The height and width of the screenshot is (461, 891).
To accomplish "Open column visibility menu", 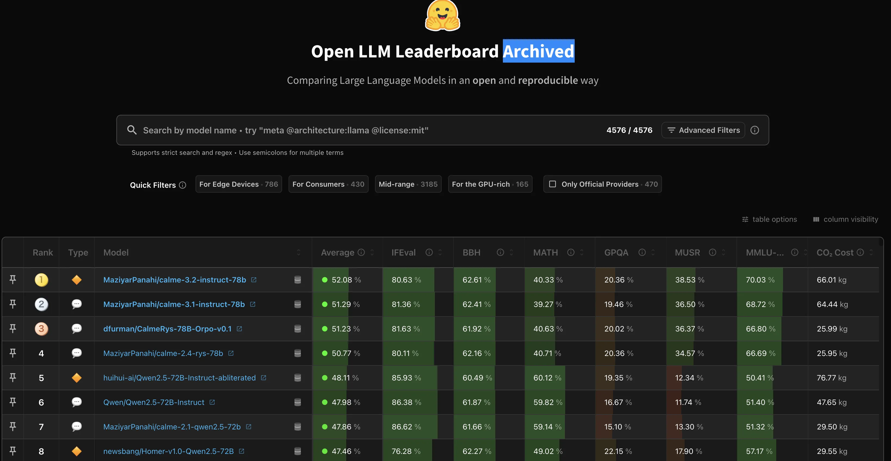I will point(845,219).
